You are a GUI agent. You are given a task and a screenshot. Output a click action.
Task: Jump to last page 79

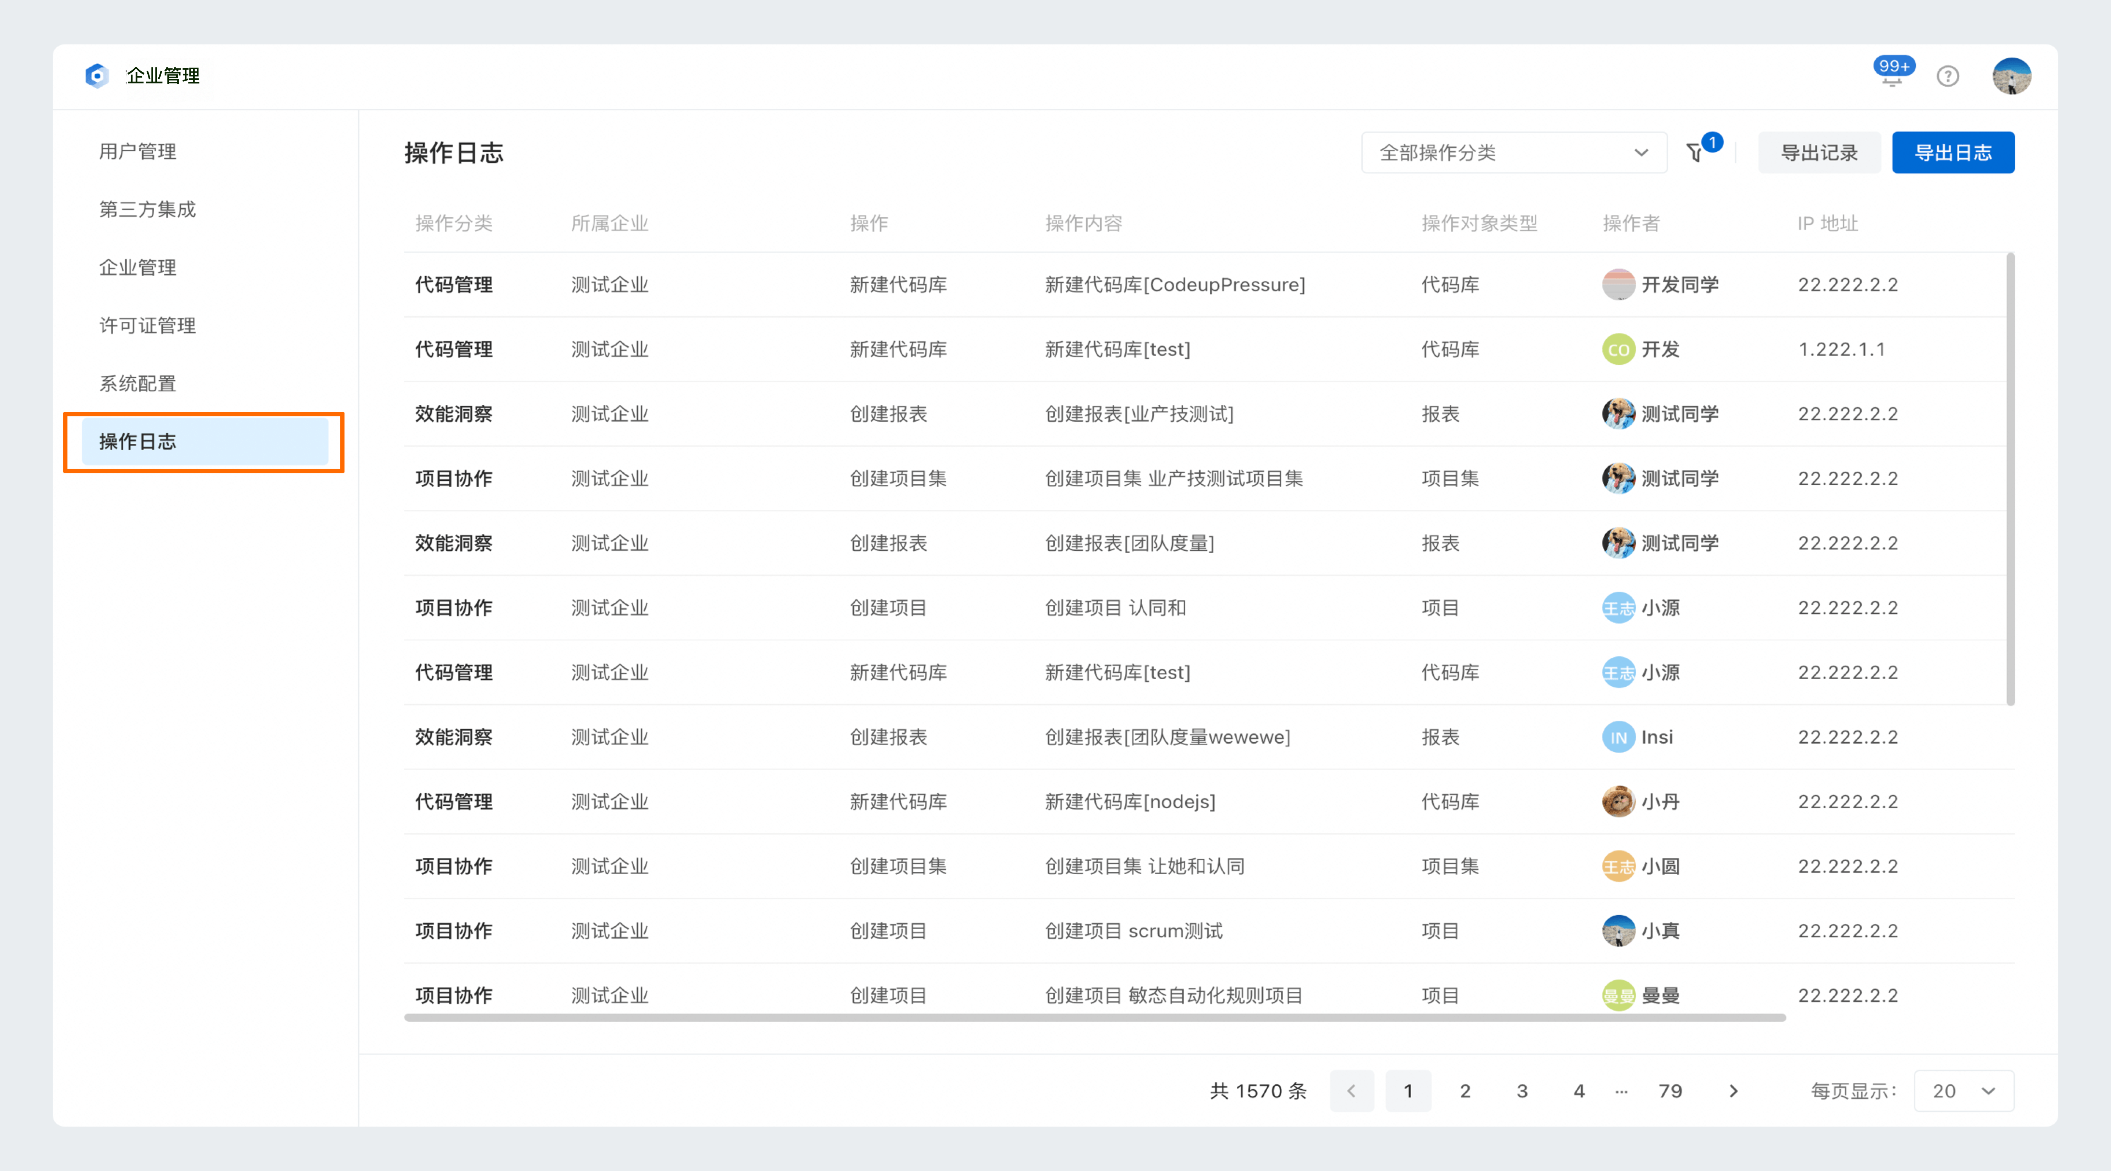[x=1670, y=1091]
